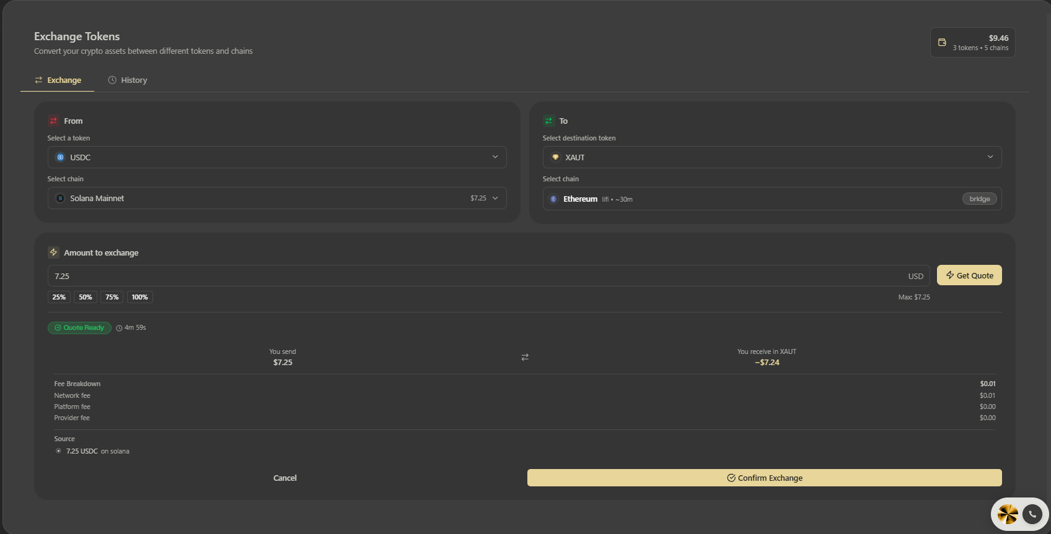Click the USDC token icon
Viewport: 1051px width, 534px height.
(60, 157)
